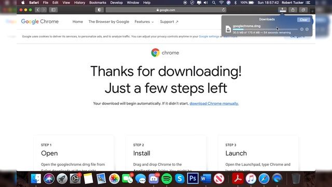Click the Safari forward navigation arrow

click(44, 10)
